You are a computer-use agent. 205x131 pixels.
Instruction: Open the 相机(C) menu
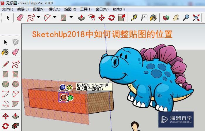coord(54,9)
